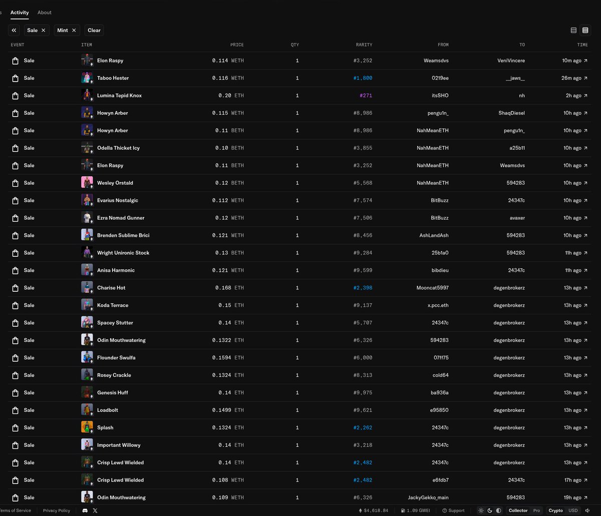601x516 pixels.
Task: Open transaction arrow for Lumina Tepid Knox sale
Action: [x=586, y=96]
